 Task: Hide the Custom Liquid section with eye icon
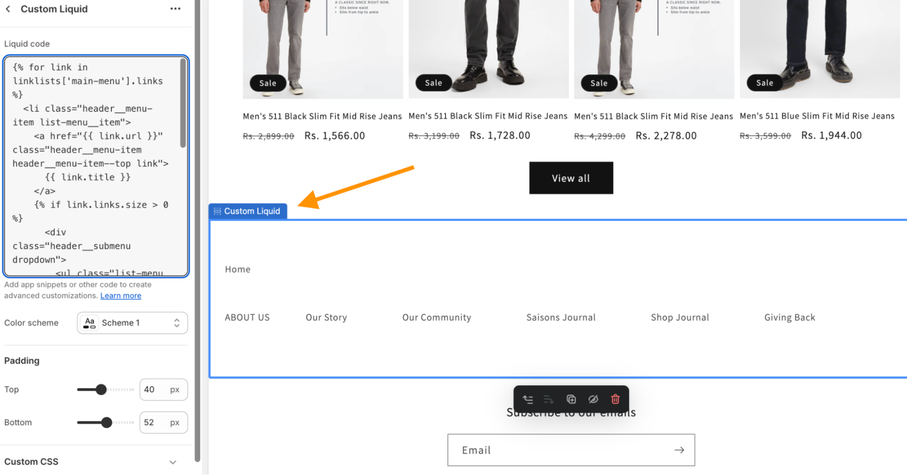click(593, 399)
